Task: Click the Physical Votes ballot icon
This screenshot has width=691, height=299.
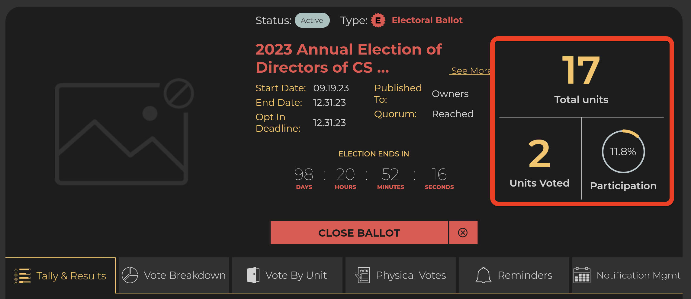Action: pos(362,275)
